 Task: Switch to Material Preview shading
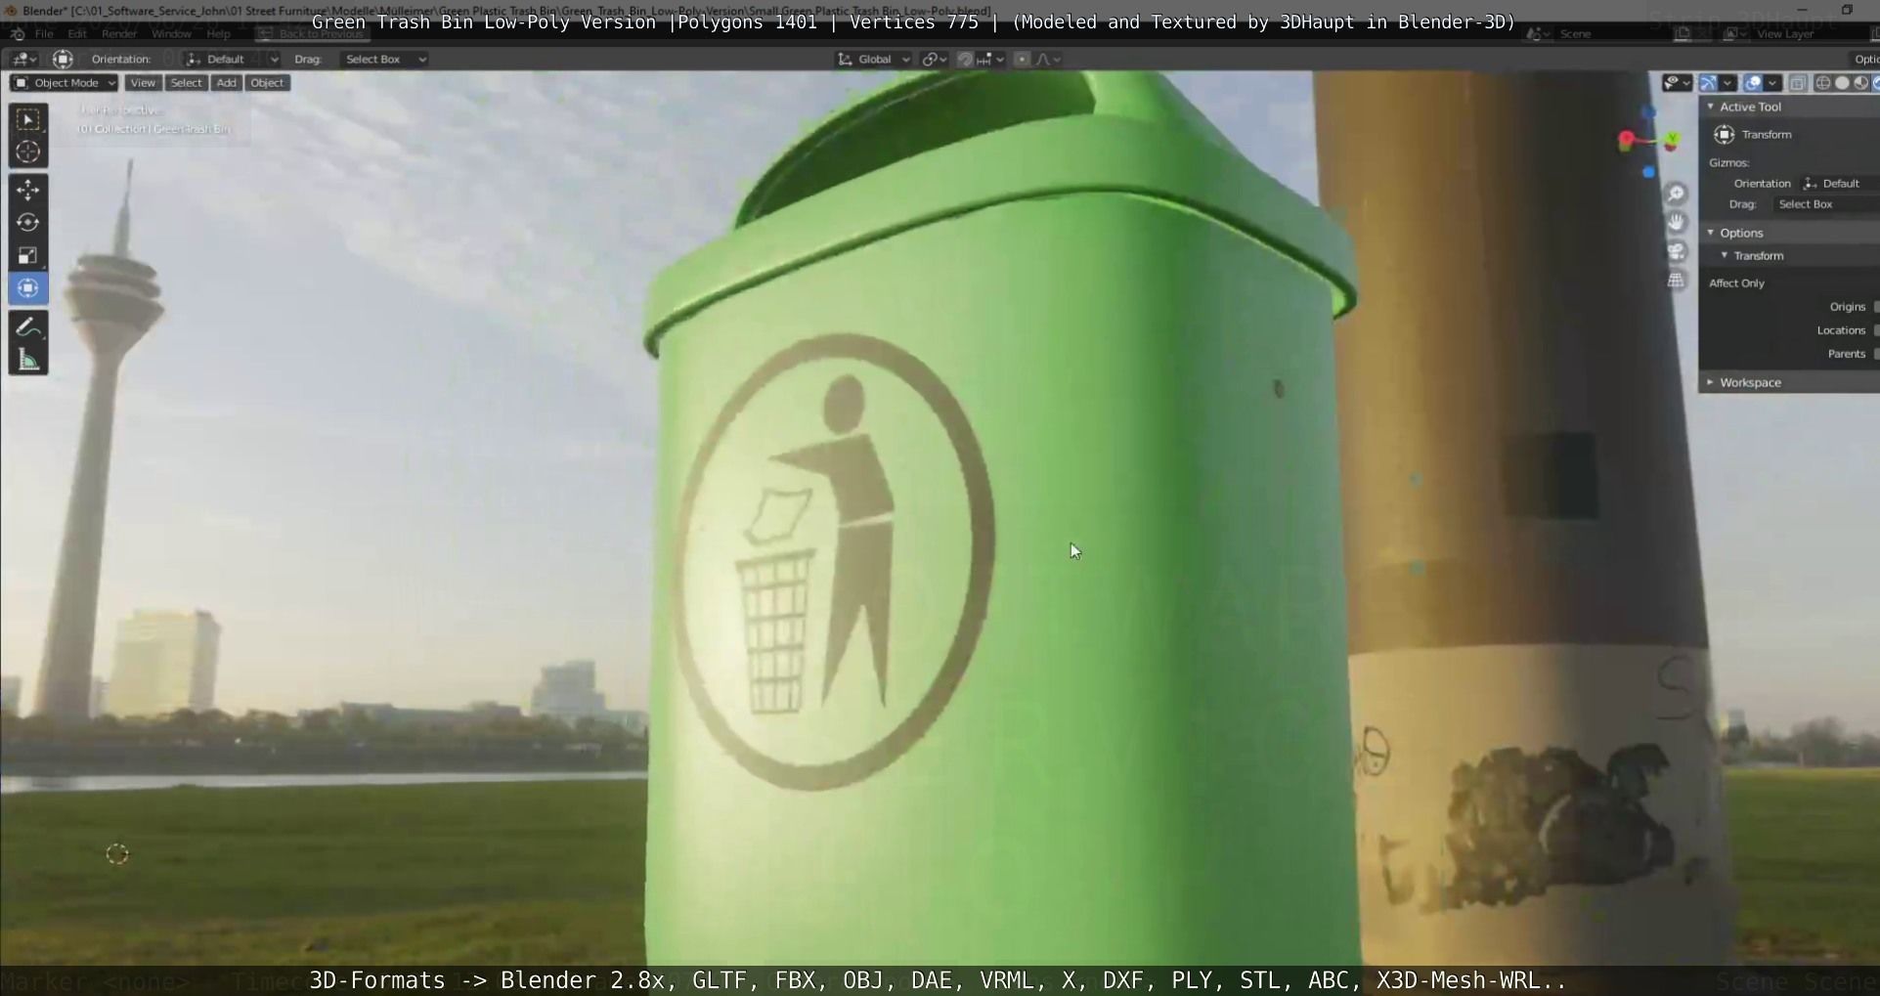click(1860, 83)
